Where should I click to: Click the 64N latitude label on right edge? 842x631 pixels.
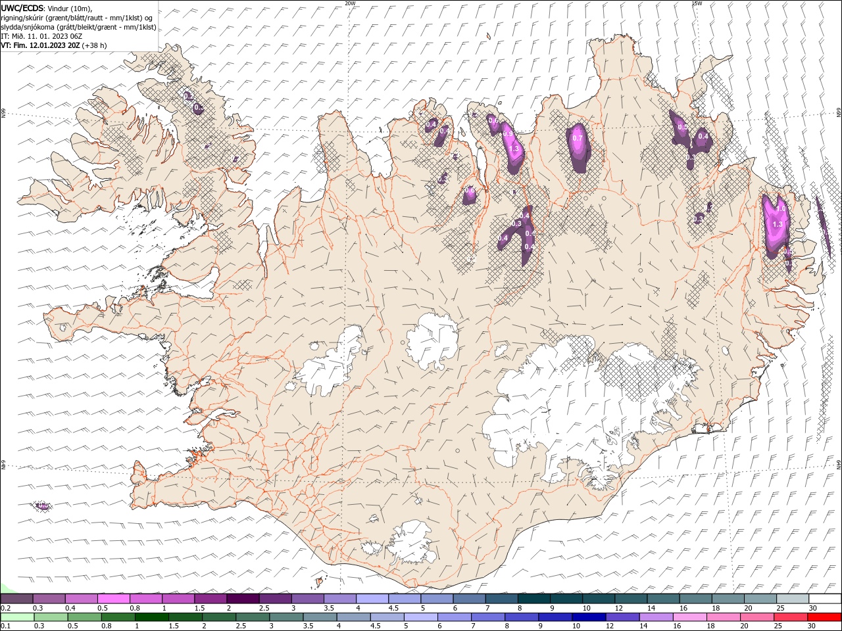pyautogui.click(x=839, y=464)
